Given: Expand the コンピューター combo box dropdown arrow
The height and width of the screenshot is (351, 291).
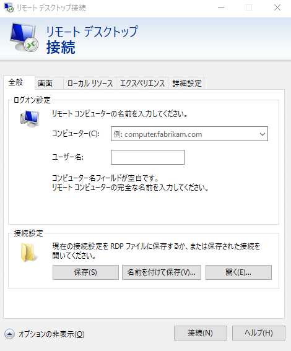Looking at the screenshot, I should 263,134.
